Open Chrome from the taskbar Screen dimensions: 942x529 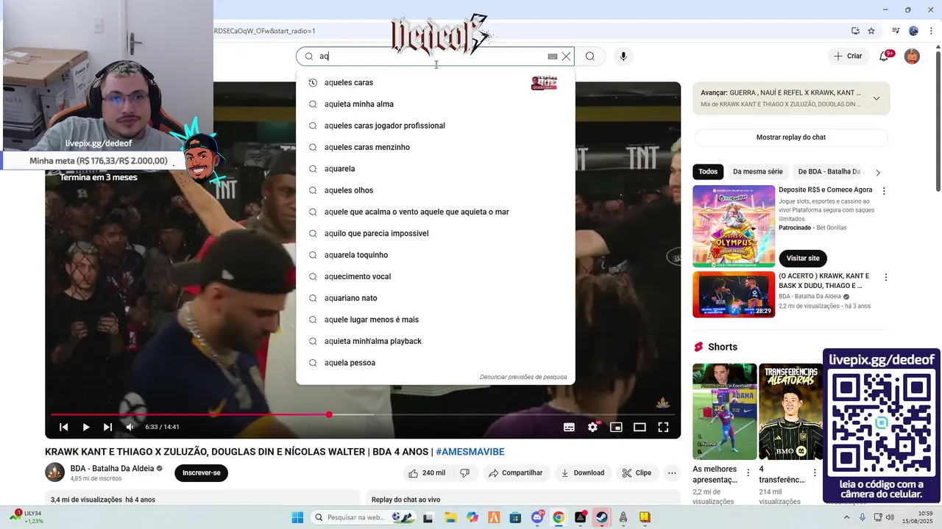[x=559, y=517]
